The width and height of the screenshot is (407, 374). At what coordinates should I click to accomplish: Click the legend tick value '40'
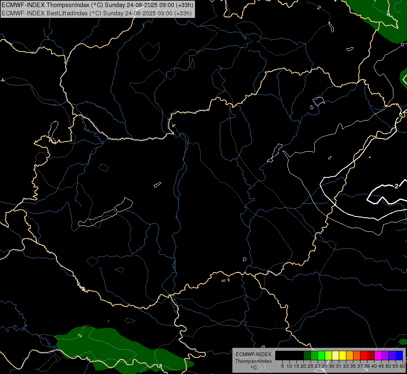[374, 366]
